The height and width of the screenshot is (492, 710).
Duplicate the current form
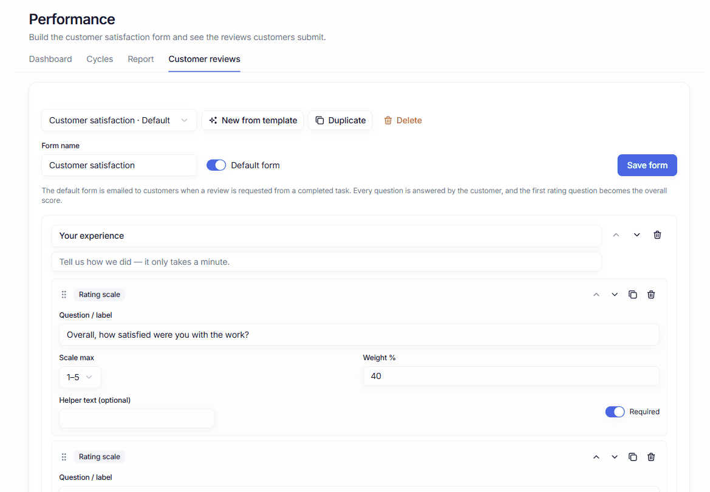pyautogui.click(x=340, y=120)
